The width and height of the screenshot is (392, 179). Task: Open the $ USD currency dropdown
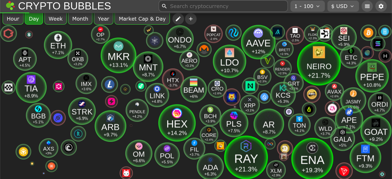coord(343,6)
